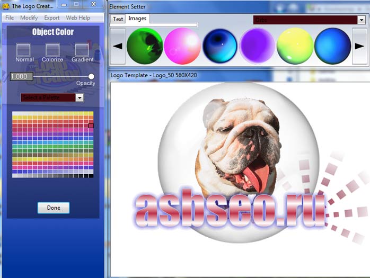Choose the yellow orb image

[295, 46]
